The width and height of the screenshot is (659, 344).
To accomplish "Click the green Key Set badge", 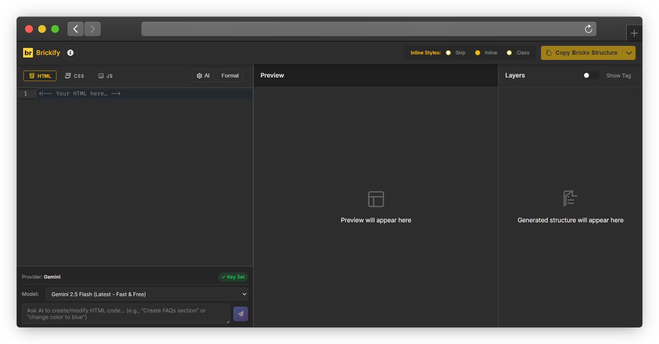I will pyautogui.click(x=233, y=277).
